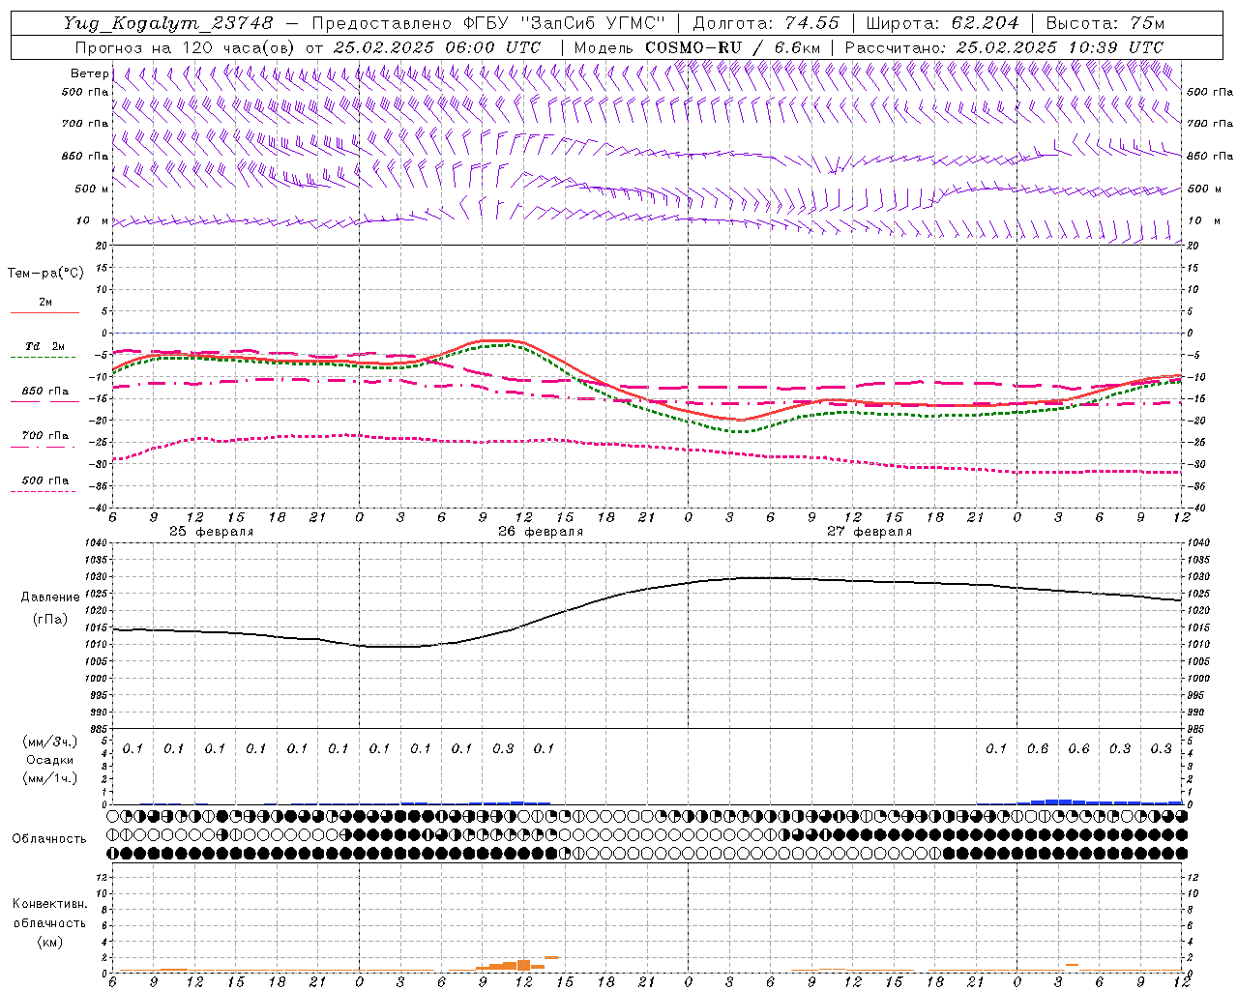Click the Модель COSMO-RU / 6.6км label
The height and width of the screenshot is (990, 1238).
click(697, 47)
